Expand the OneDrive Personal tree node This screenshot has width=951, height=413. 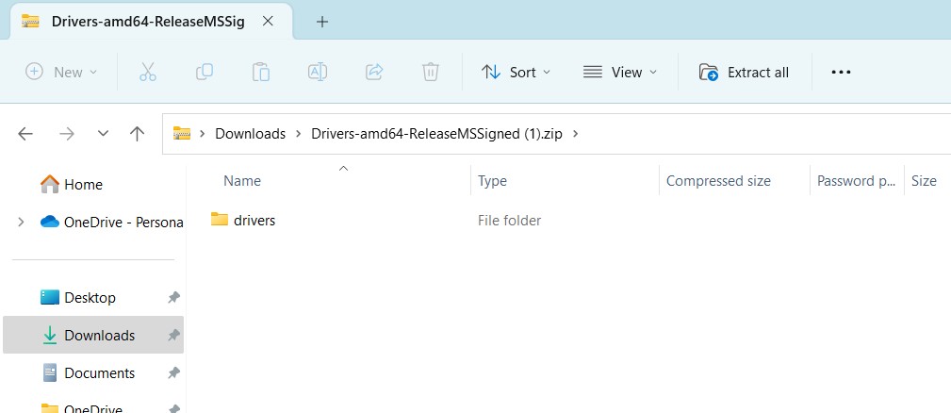(x=21, y=222)
